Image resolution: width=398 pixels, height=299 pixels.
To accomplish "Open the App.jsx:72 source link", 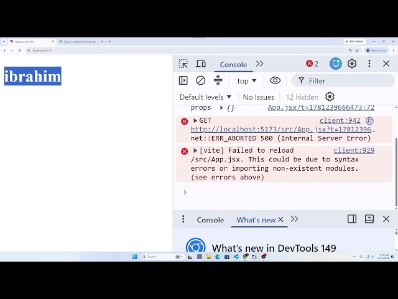I will (x=321, y=108).
